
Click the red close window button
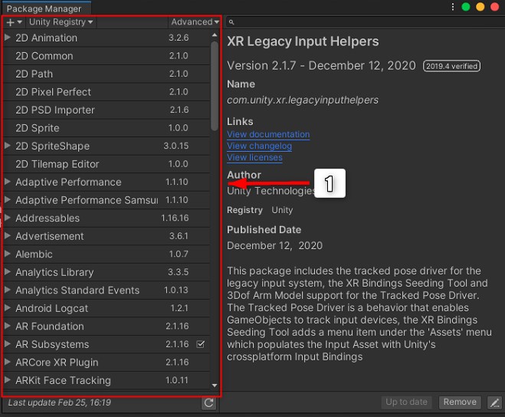pyautogui.click(x=495, y=7)
